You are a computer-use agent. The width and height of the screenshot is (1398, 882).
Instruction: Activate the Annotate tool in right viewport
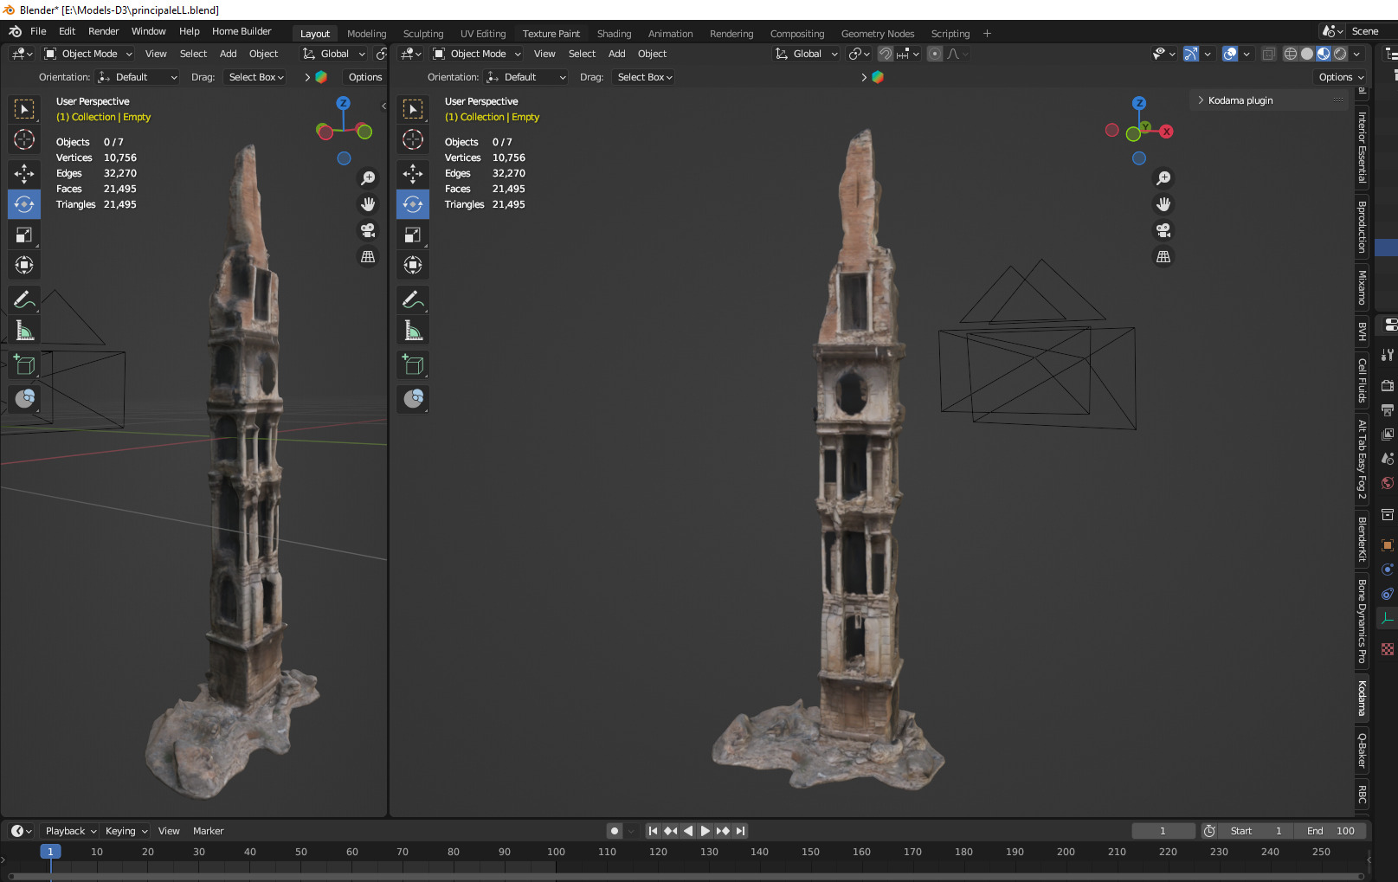click(x=413, y=299)
